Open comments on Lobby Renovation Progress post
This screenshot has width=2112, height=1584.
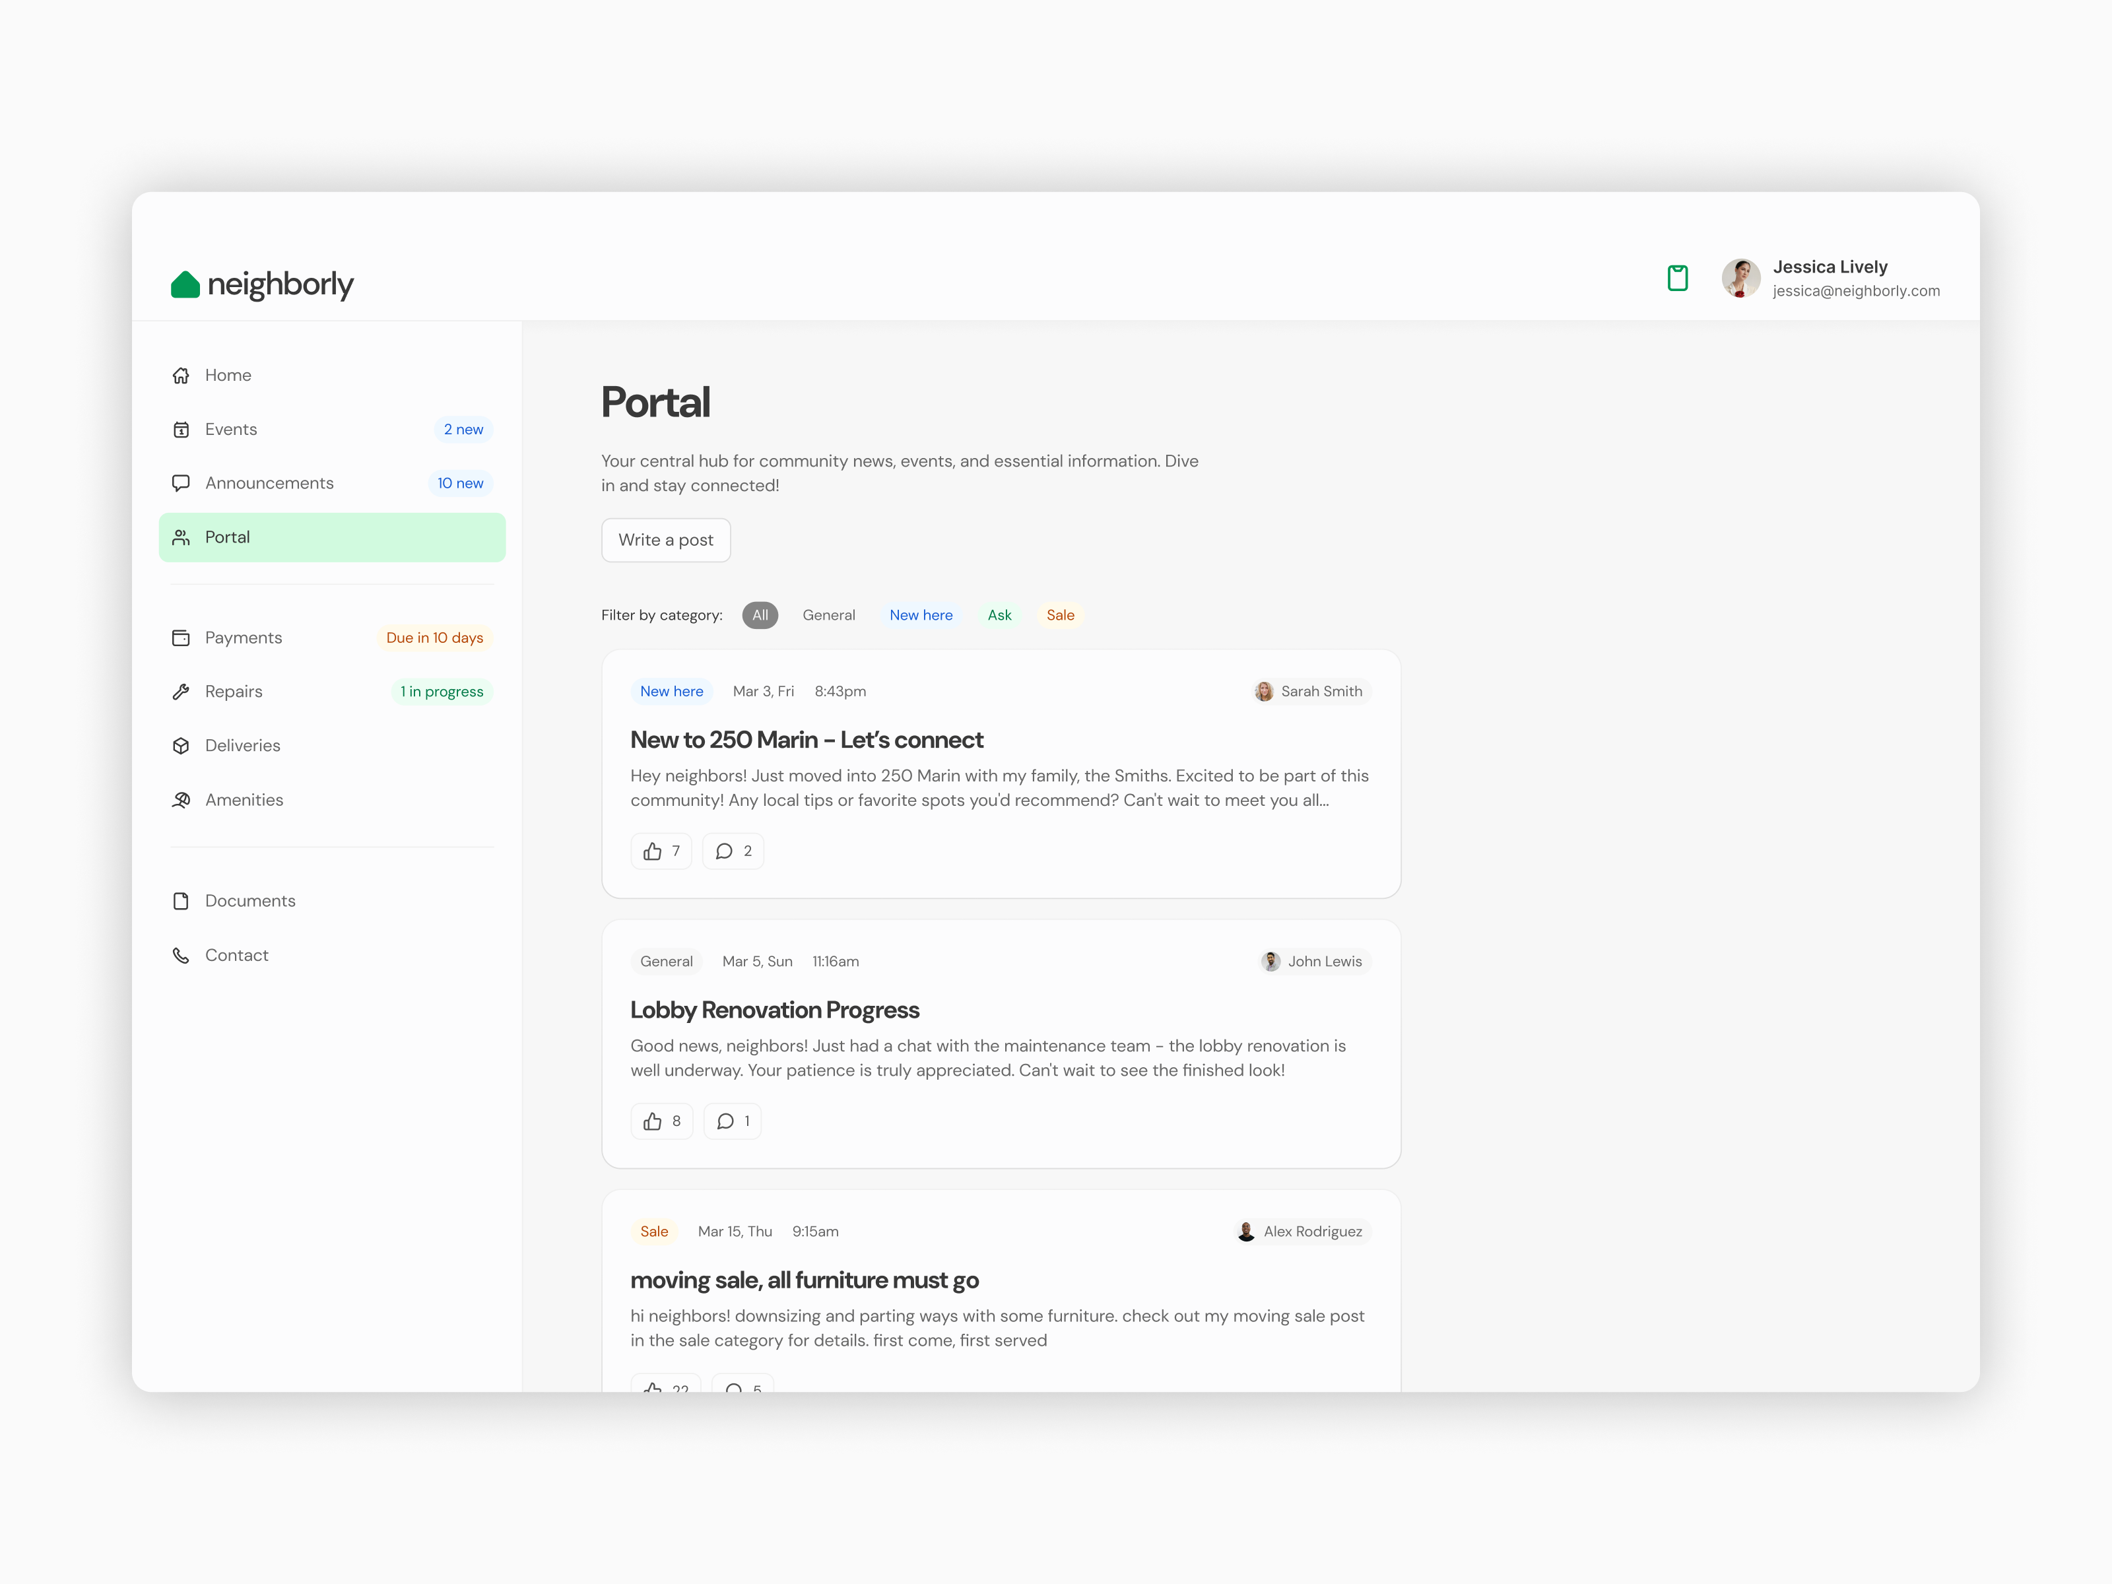(x=733, y=1121)
